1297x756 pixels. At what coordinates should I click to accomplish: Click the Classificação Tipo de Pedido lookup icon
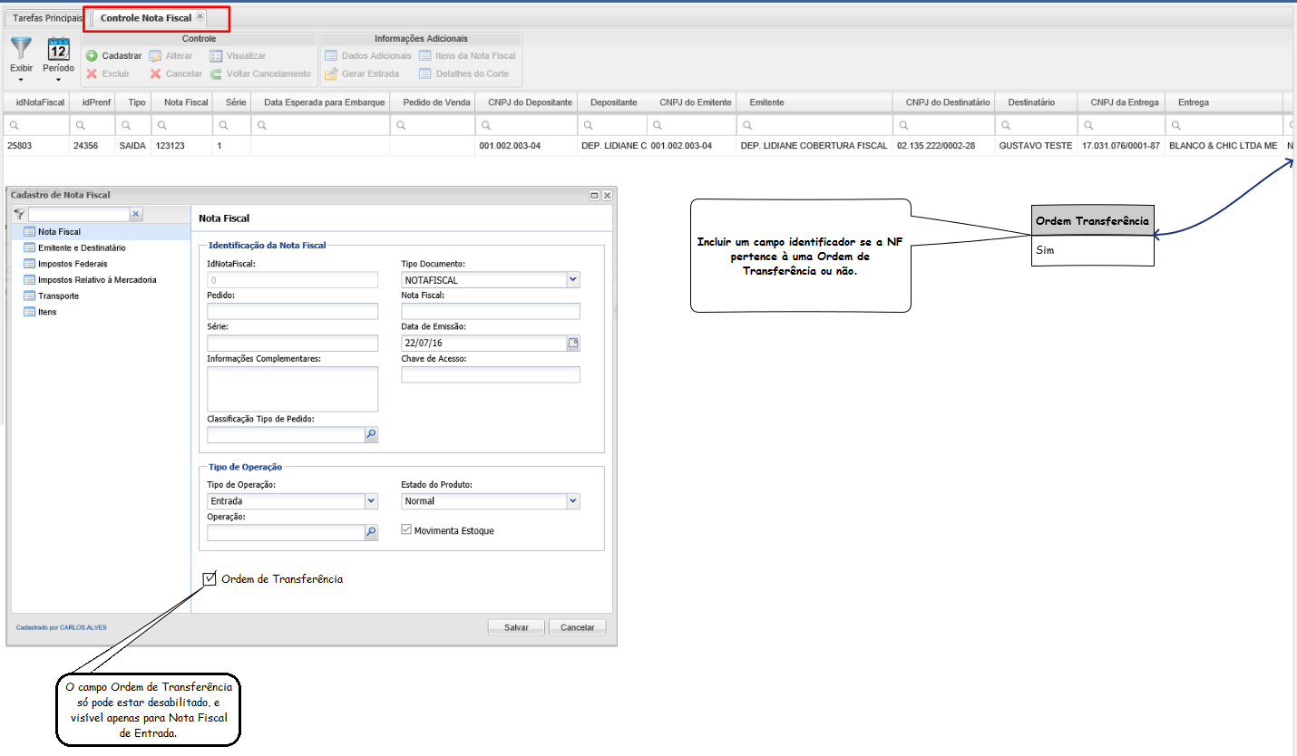point(370,435)
